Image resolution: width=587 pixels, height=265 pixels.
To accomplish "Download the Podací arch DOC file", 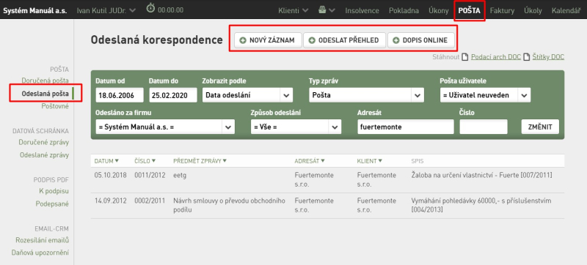I will coord(496,57).
